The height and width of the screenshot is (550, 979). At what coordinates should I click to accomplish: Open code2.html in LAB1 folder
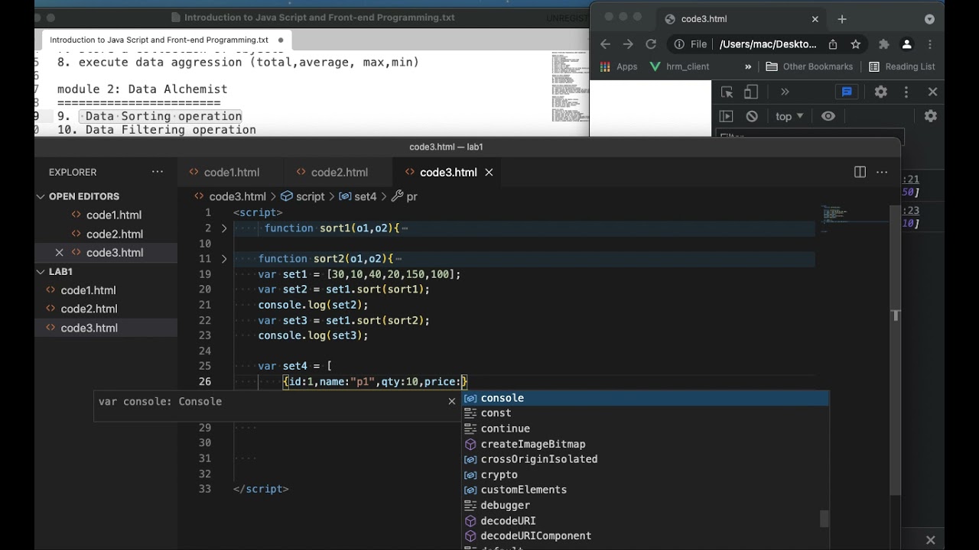pyautogui.click(x=89, y=309)
